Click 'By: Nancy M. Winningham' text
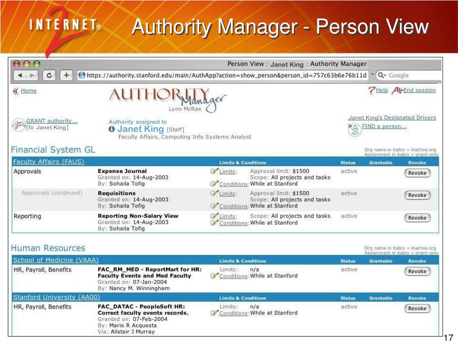 click(x=133, y=288)
